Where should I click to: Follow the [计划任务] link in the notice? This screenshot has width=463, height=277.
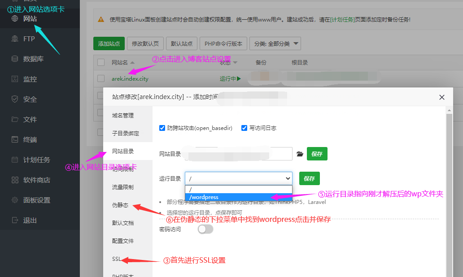pos(342,19)
